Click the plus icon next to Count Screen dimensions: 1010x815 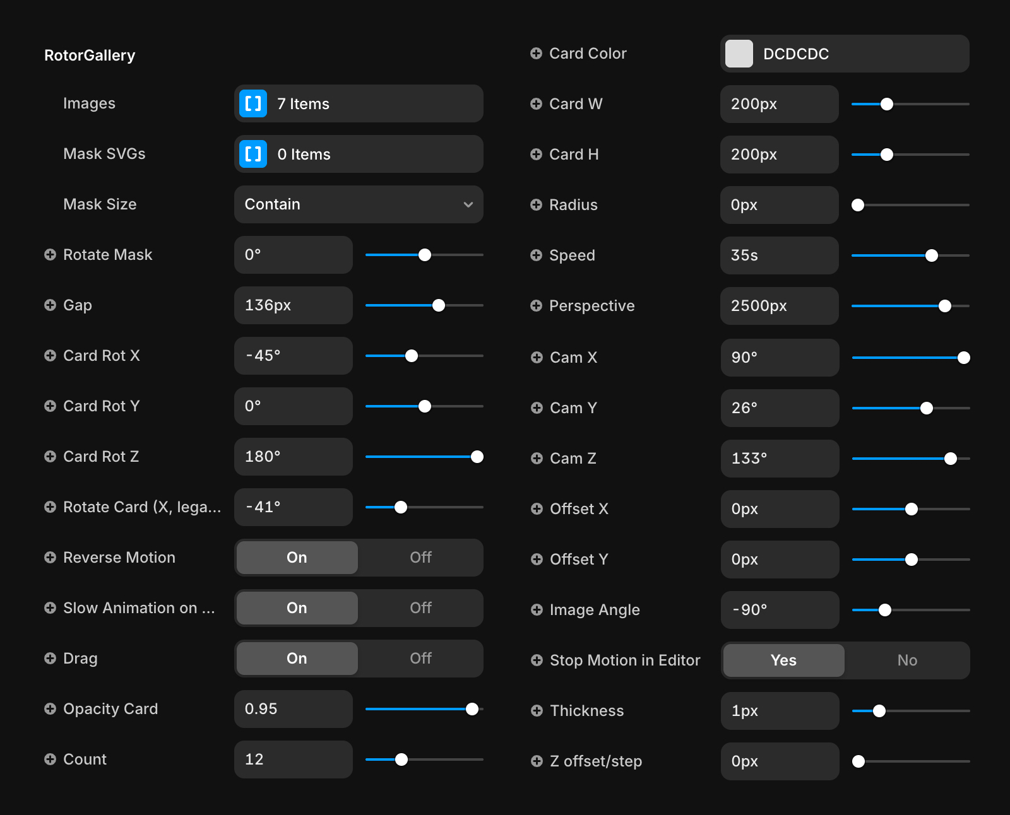(x=50, y=759)
